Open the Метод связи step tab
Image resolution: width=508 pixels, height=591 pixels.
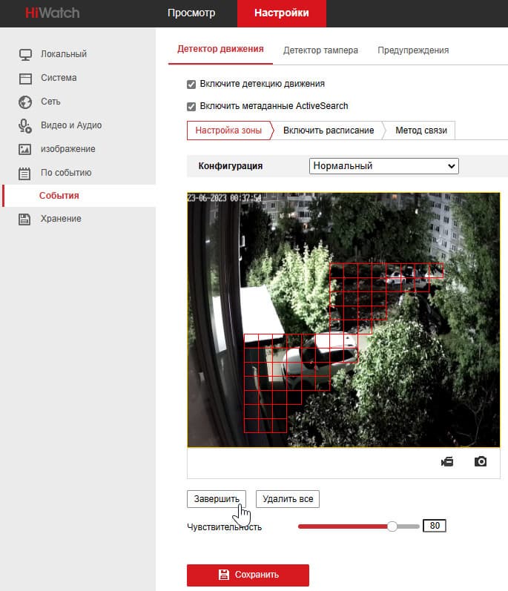[421, 131]
